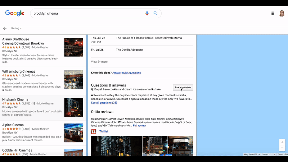Expand View 5+ more showtimes
288x162 pixels.
(x=99, y=62)
